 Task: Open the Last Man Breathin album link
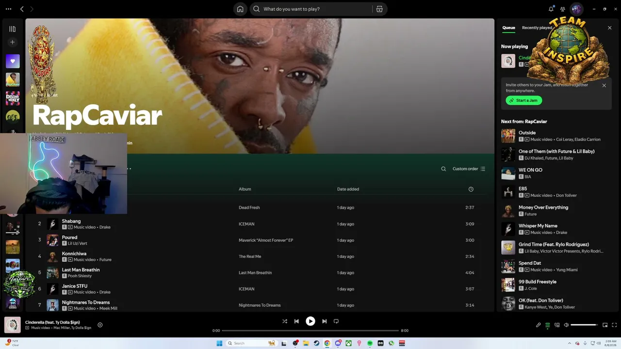(x=255, y=272)
